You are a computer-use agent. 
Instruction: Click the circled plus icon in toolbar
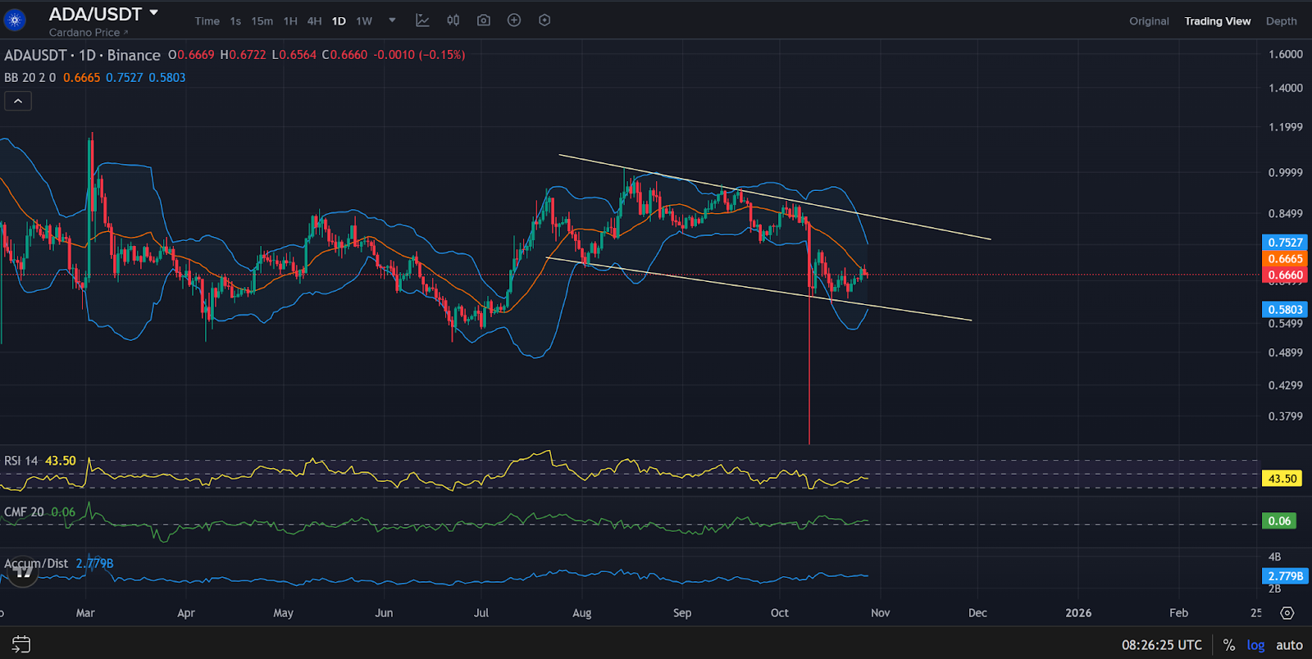tap(514, 20)
